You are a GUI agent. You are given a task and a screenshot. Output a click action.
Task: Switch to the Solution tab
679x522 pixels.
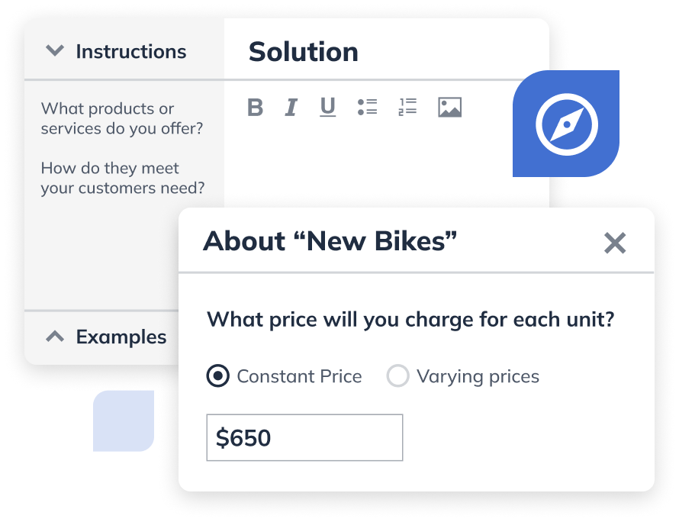tap(303, 51)
